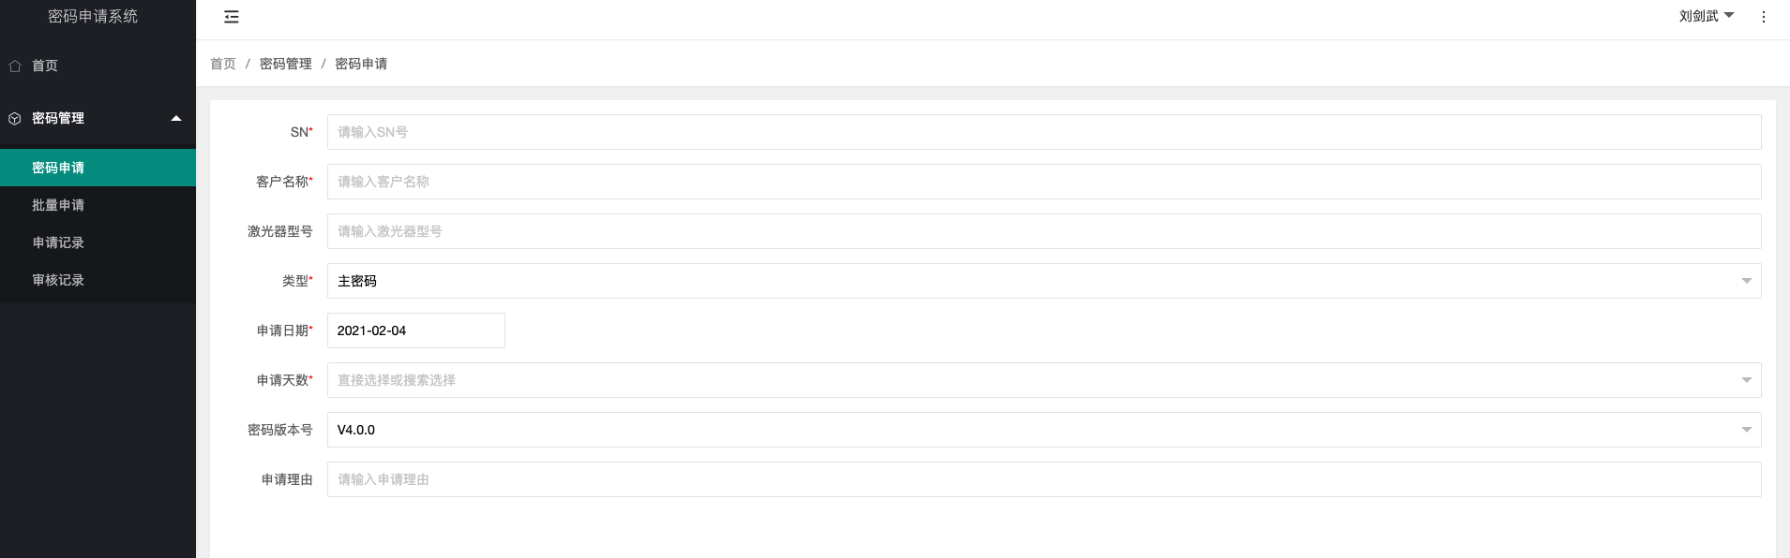Click the home icon in sidebar
The height and width of the screenshot is (558, 1790).
[15, 66]
